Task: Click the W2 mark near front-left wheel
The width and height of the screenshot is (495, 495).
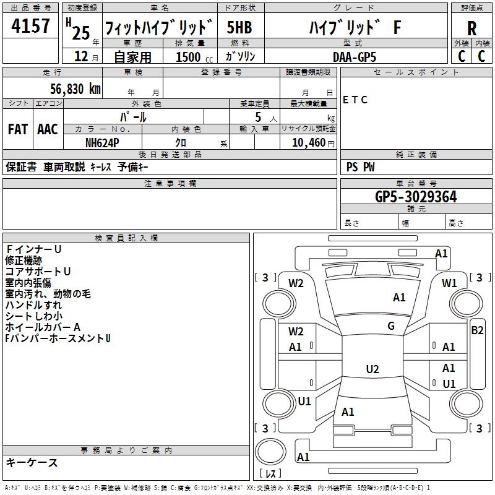Action: pyautogui.click(x=296, y=283)
